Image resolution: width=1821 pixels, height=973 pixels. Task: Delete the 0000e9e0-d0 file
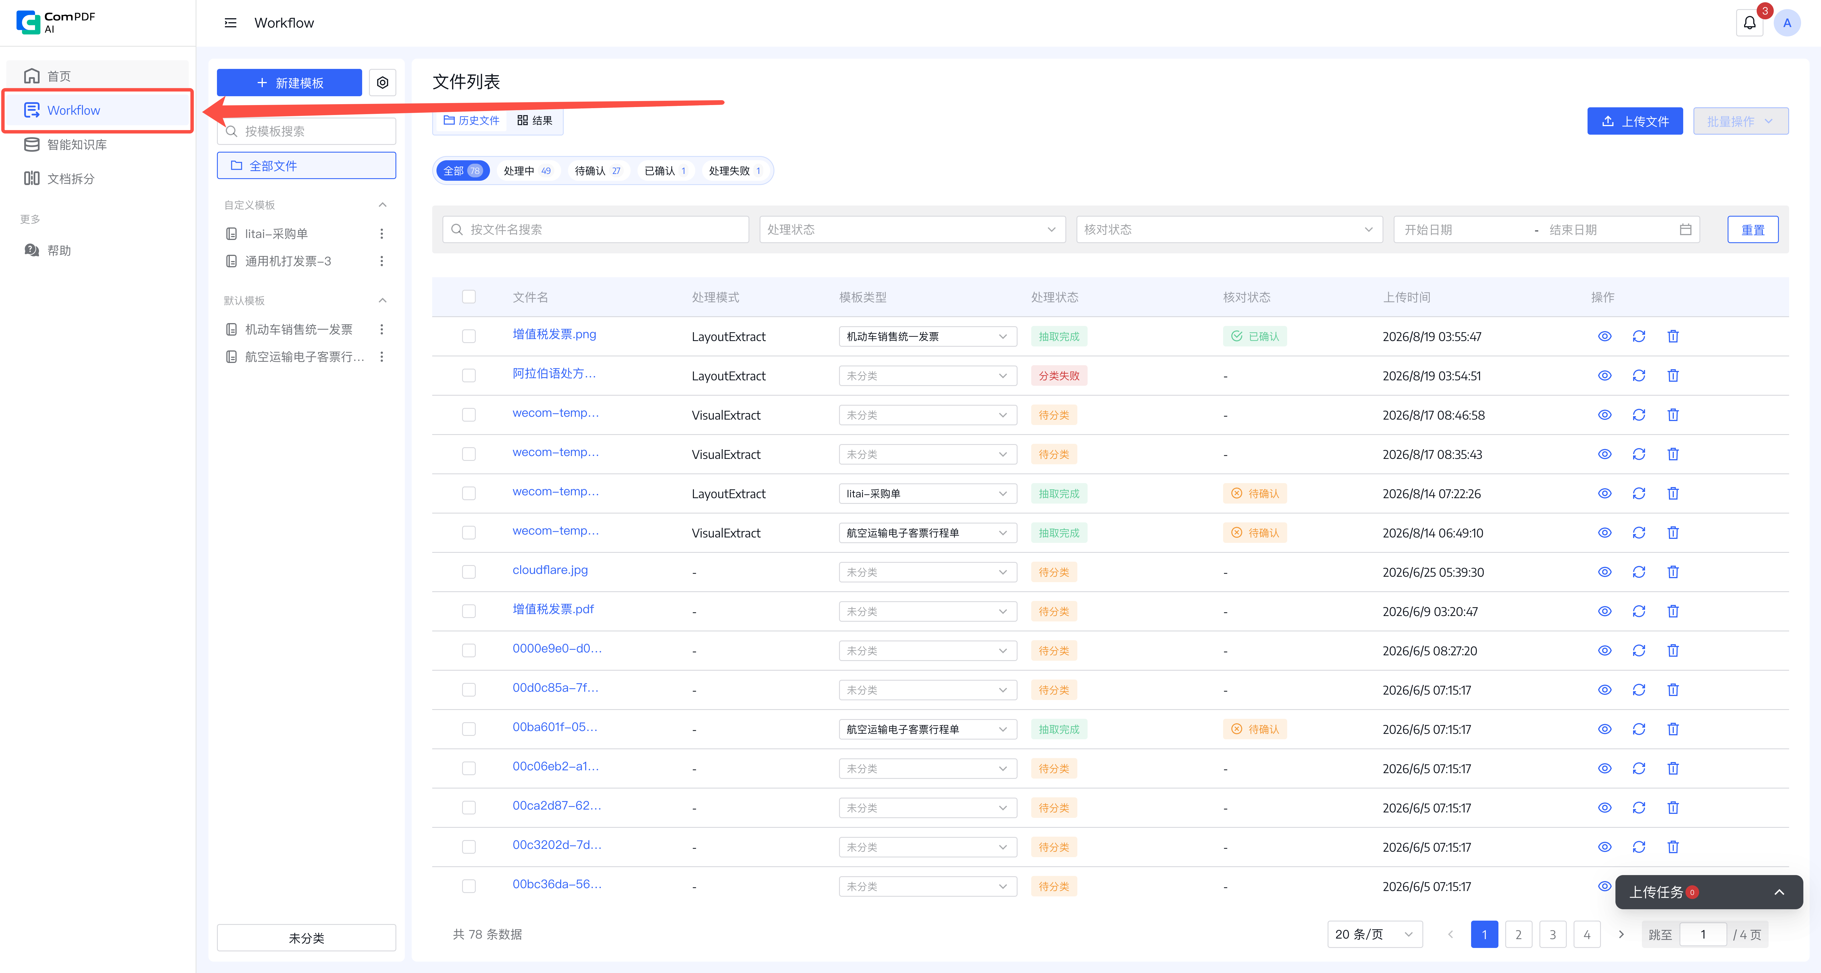(x=1673, y=651)
